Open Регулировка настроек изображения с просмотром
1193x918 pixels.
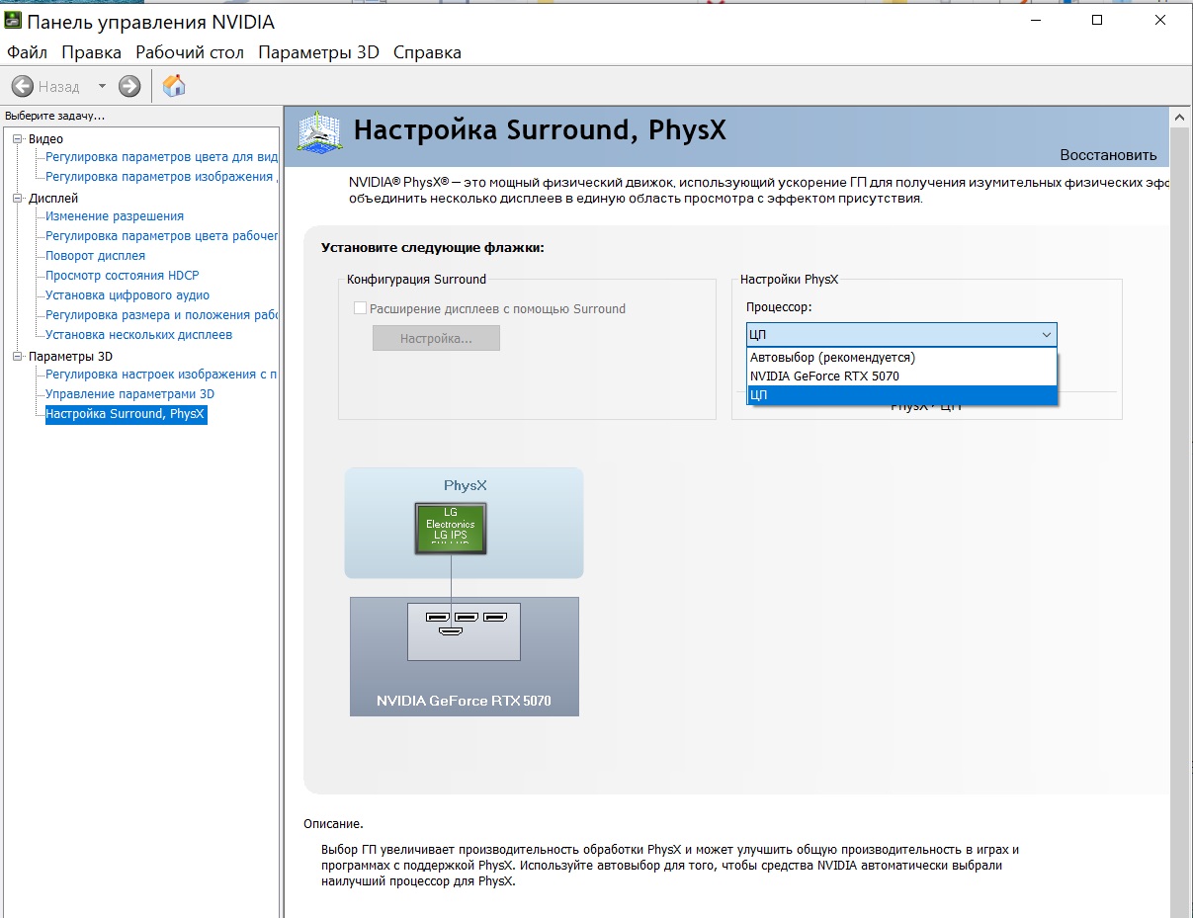click(x=162, y=375)
